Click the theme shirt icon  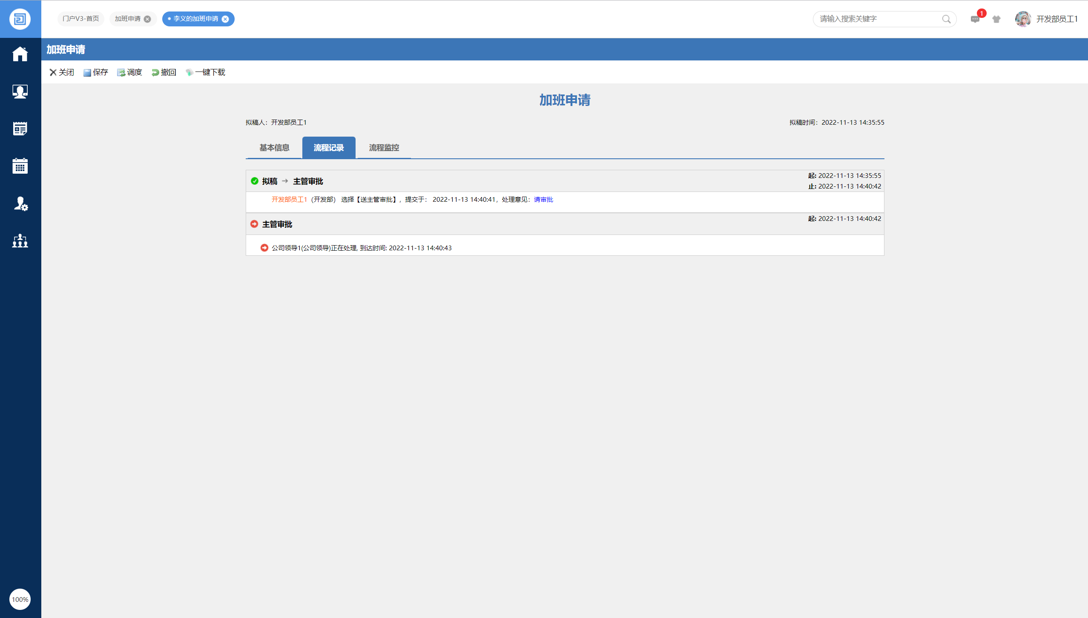click(996, 19)
